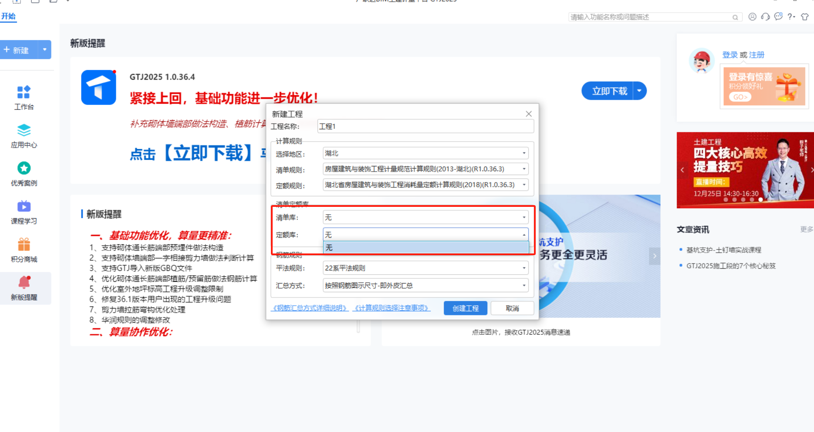Expand the 新建 button dropdown arrow
The image size is (814, 432).
pyautogui.click(x=44, y=50)
